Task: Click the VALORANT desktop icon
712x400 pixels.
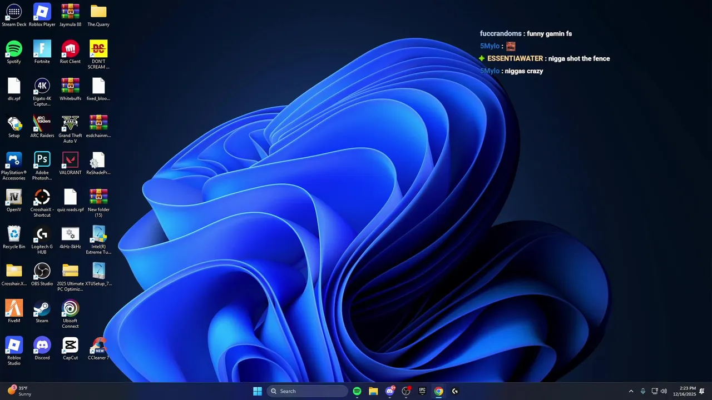Action: click(x=70, y=163)
